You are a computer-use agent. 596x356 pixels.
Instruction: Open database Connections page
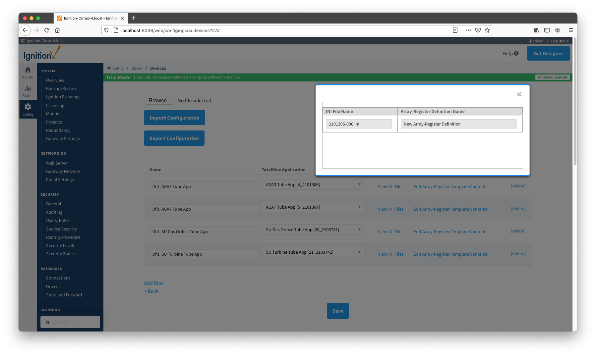point(58,278)
